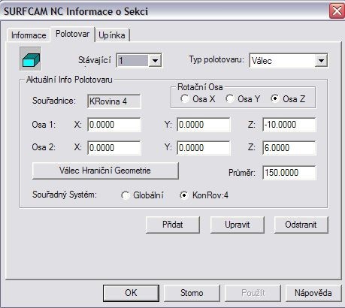Click Válec Hraniční Geometrie button

point(105,171)
